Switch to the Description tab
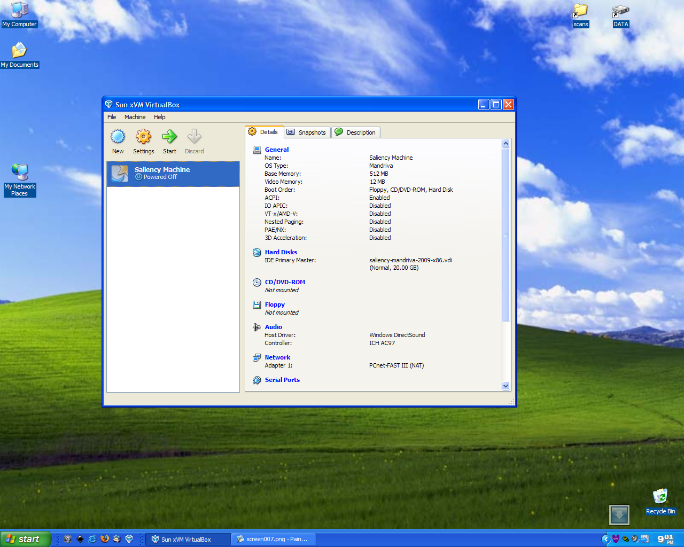Viewport: 684px width, 547px height. [x=356, y=132]
